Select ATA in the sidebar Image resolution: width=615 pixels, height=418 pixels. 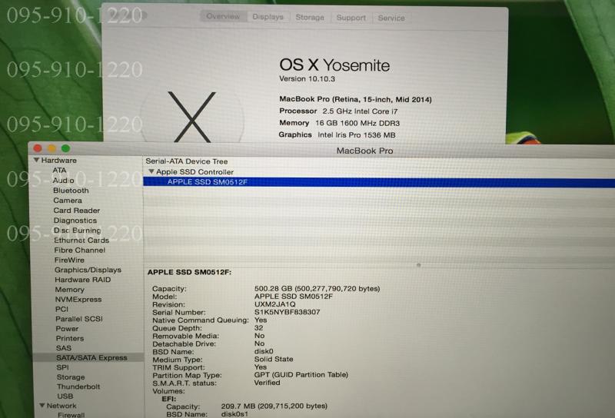pyautogui.click(x=59, y=170)
